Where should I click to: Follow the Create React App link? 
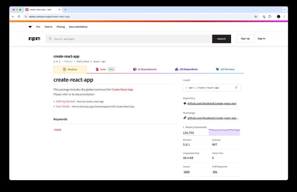pos(122,89)
